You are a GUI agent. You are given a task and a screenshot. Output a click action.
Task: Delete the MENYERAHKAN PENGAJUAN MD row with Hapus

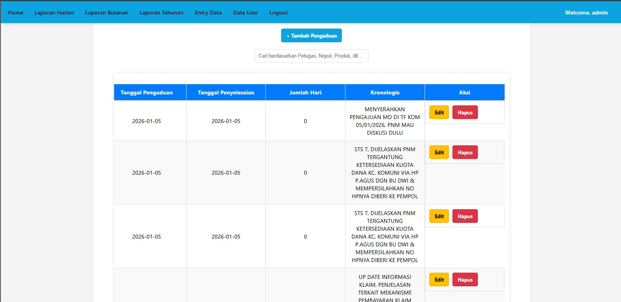[x=465, y=112]
